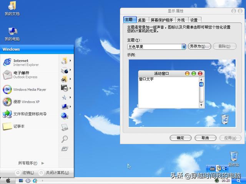
Task: Switch to the 外观 tab
Action: 181,20
